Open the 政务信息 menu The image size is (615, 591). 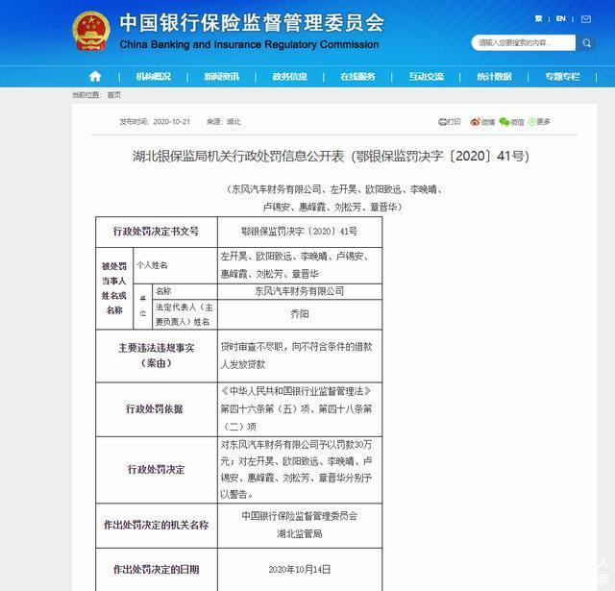click(290, 77)
